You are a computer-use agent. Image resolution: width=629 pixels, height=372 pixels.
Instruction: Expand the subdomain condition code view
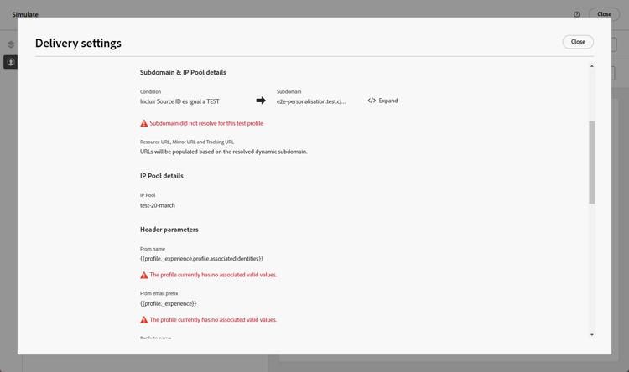pos(382,101)
